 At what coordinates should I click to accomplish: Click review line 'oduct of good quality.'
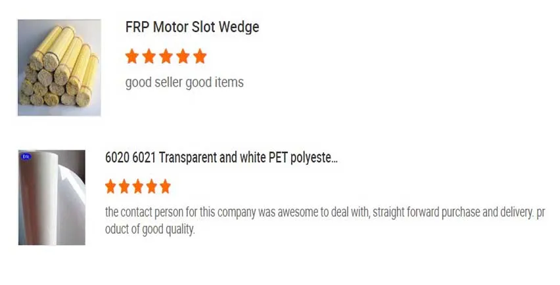150,230
